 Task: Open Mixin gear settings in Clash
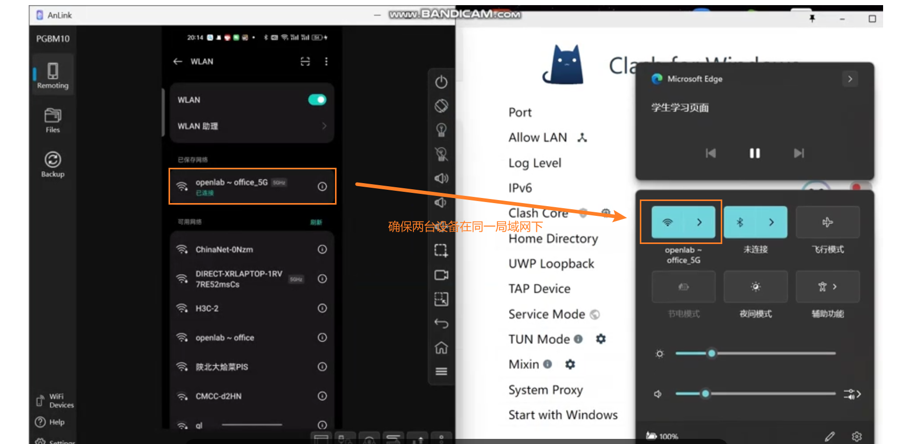(x=570, y=364)
